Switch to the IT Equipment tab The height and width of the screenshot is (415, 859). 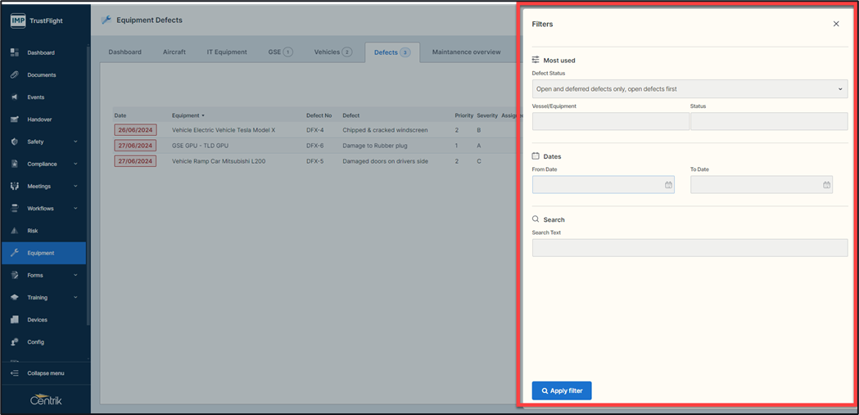point(227,52)
